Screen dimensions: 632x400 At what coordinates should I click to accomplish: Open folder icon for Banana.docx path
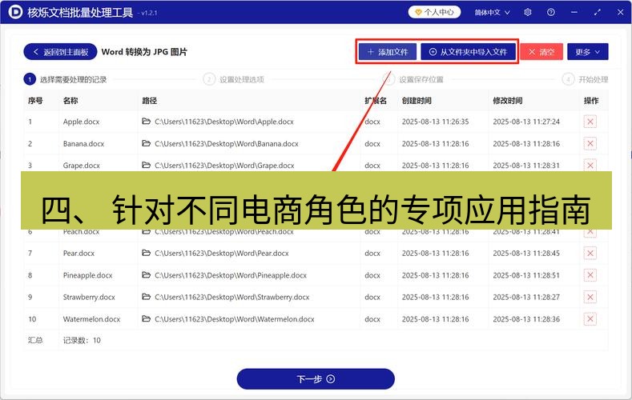147,143
